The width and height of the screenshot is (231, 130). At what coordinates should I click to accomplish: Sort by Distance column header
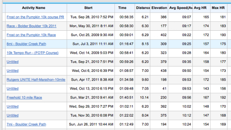pos(143,8)
